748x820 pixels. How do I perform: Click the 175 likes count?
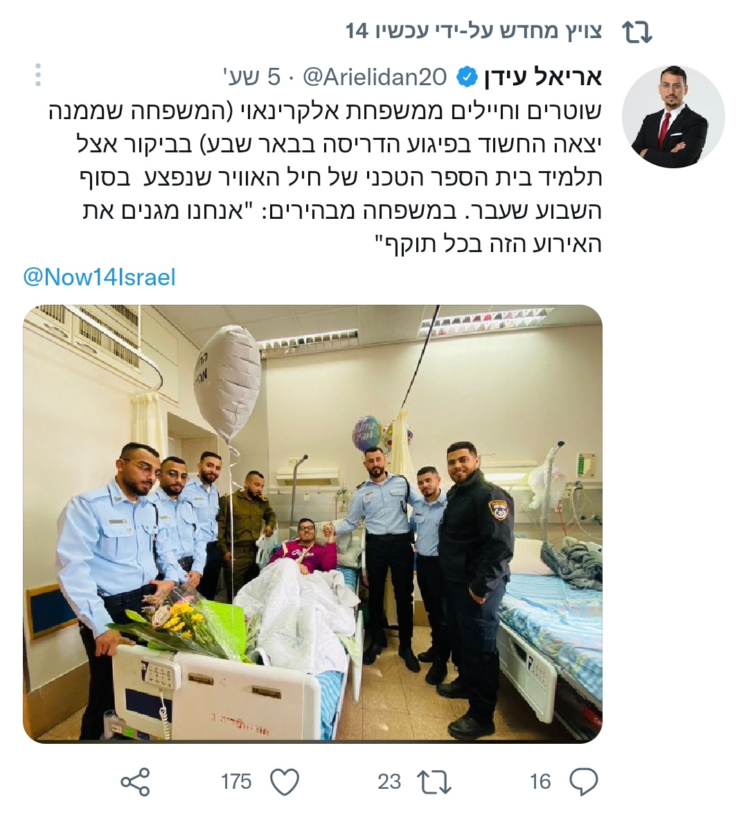pyautogui.click(x=236, y=782)
